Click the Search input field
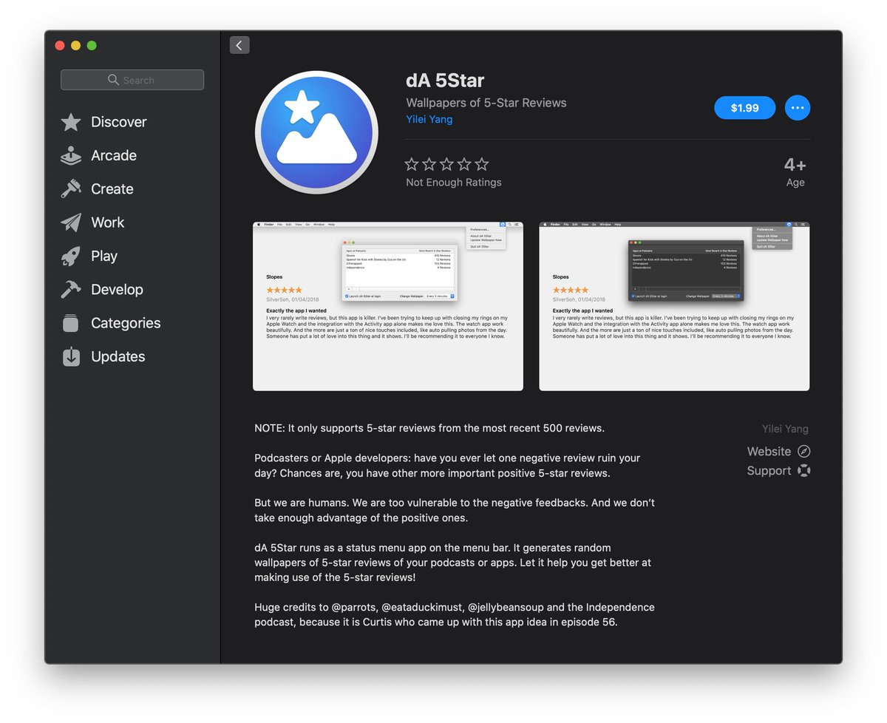 132,80
